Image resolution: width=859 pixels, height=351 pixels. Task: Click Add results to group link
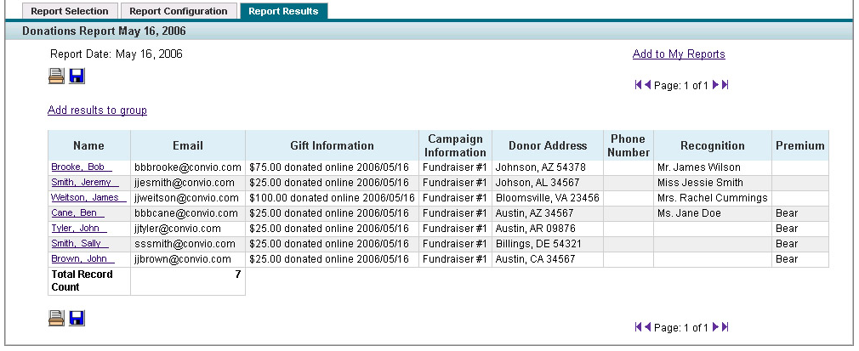coord(97,110)
